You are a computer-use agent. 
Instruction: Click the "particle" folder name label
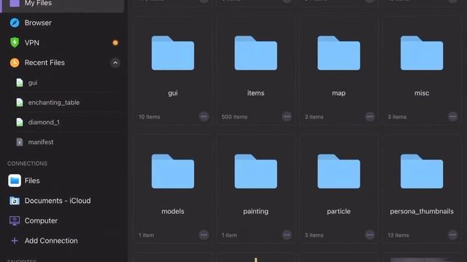pyautogui.click(x=339, y=212)
